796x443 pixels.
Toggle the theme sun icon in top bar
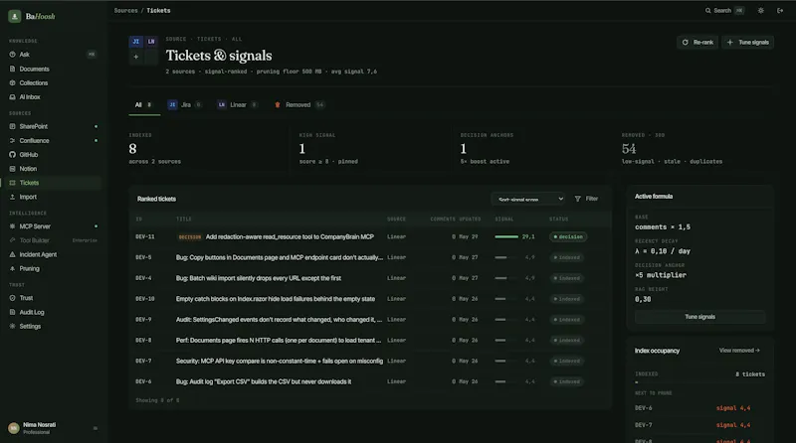point(760,10)
